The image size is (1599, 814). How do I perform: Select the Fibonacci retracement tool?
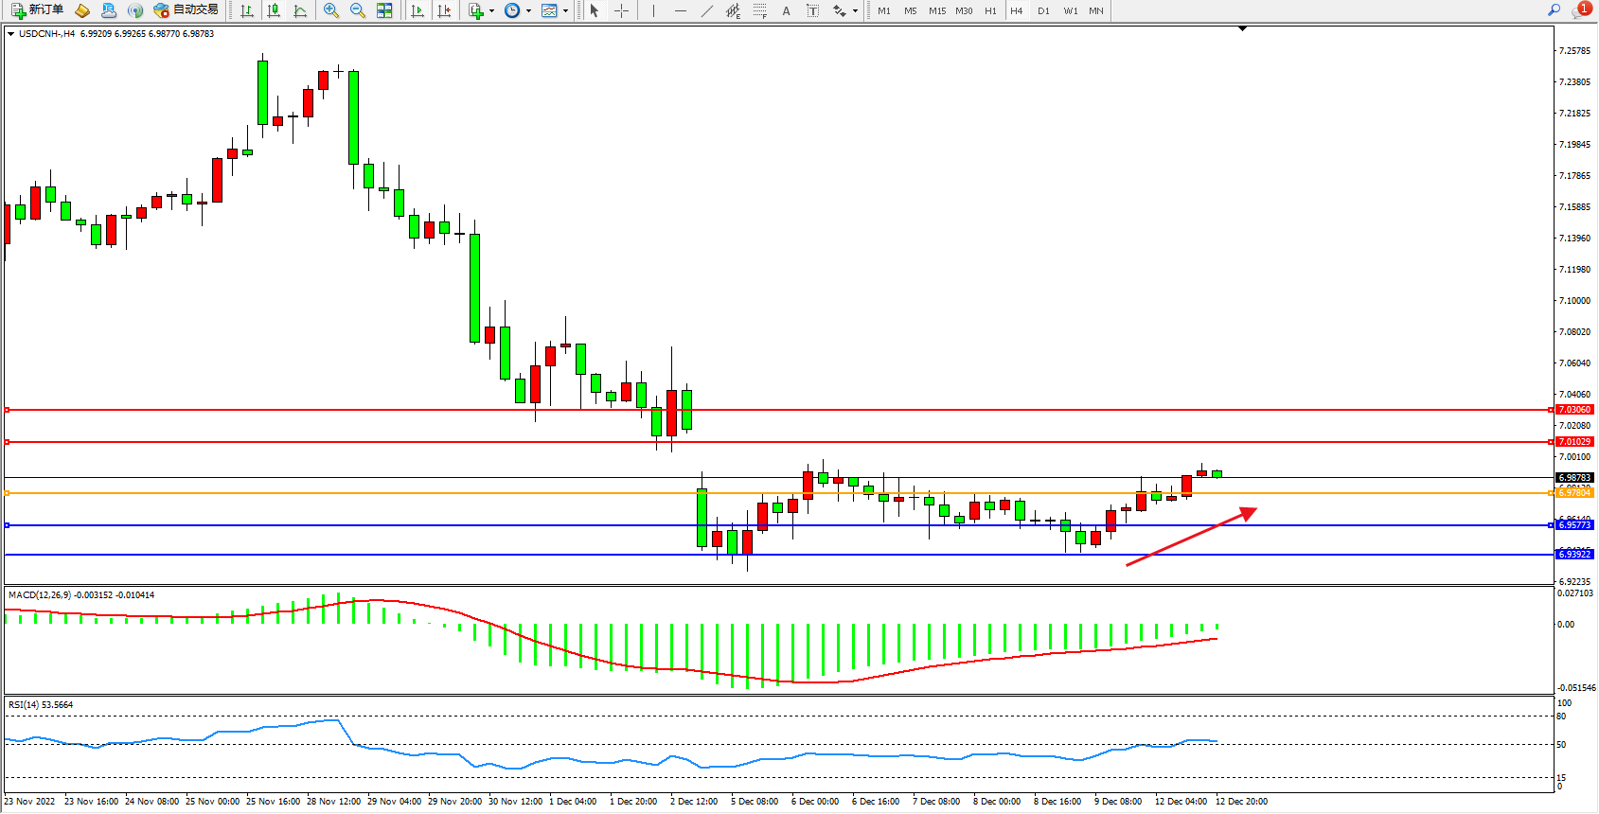[759, 10]
